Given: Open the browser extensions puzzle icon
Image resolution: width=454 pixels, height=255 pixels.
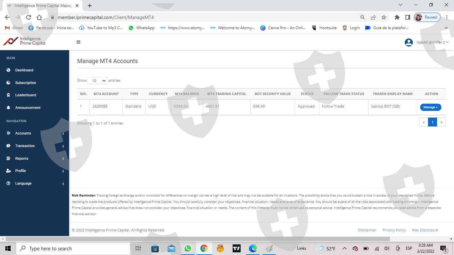Looking at the screenshot, I should click(x=397, y=17).
